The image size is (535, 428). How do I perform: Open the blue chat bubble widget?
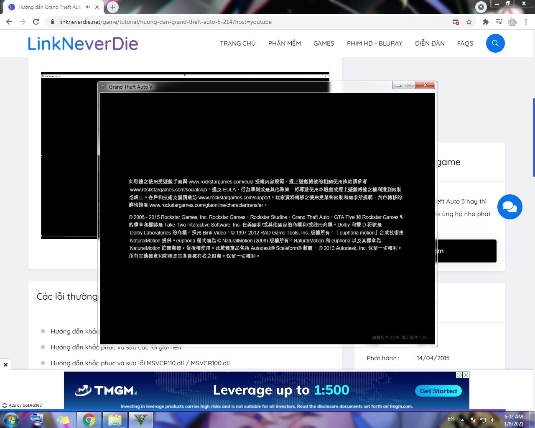(510, 207)
